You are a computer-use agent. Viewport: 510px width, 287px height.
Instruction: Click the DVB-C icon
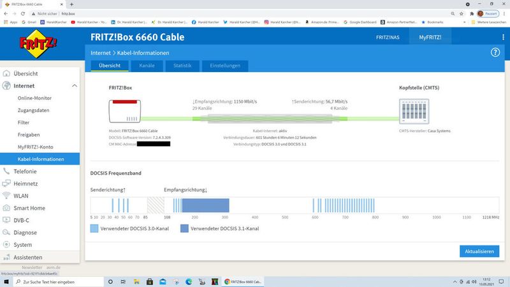pyautogui.click(x=6, y=220)
